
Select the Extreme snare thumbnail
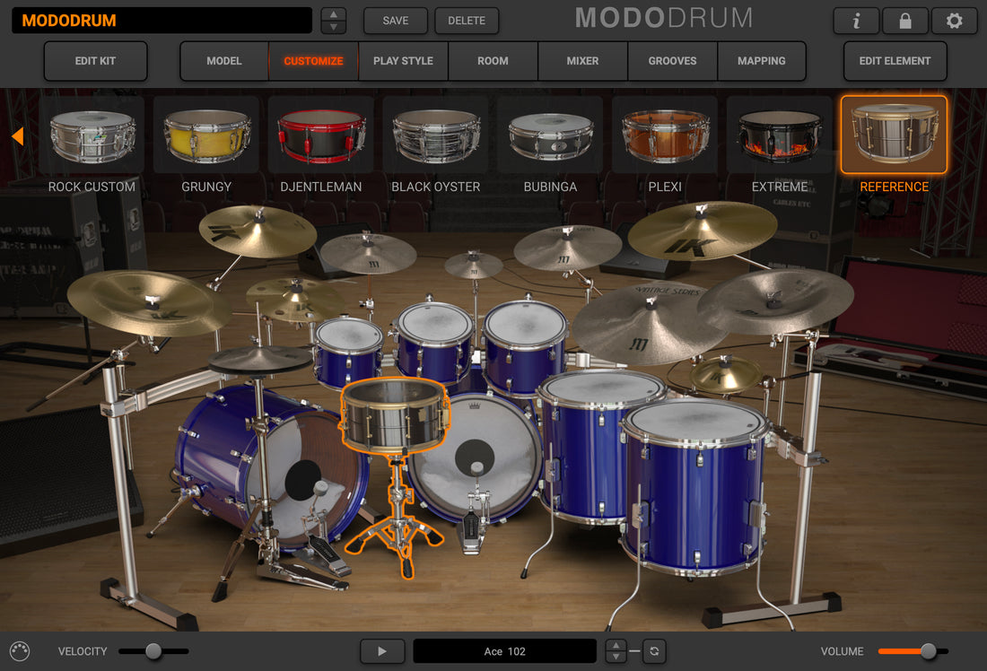pyautogui.click(x=779, y=135)
